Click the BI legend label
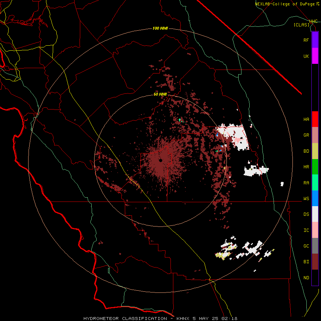 click(306, 262)
